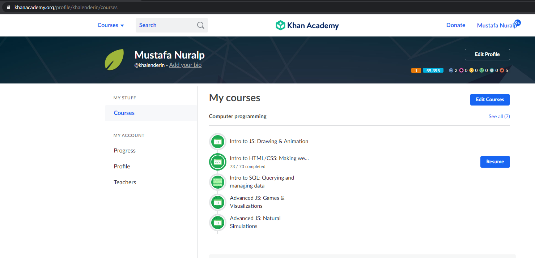This screenshot has height=258, width=535.
Task: Click the Advanced JS: Natural Simulations icon
Action: (x=218, y=223)
